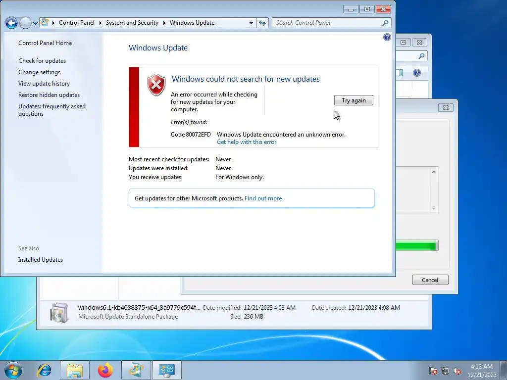This screenshot has height=380, width=507.
Task: Click the green installer progress bar
Action: tap(416, 245)
